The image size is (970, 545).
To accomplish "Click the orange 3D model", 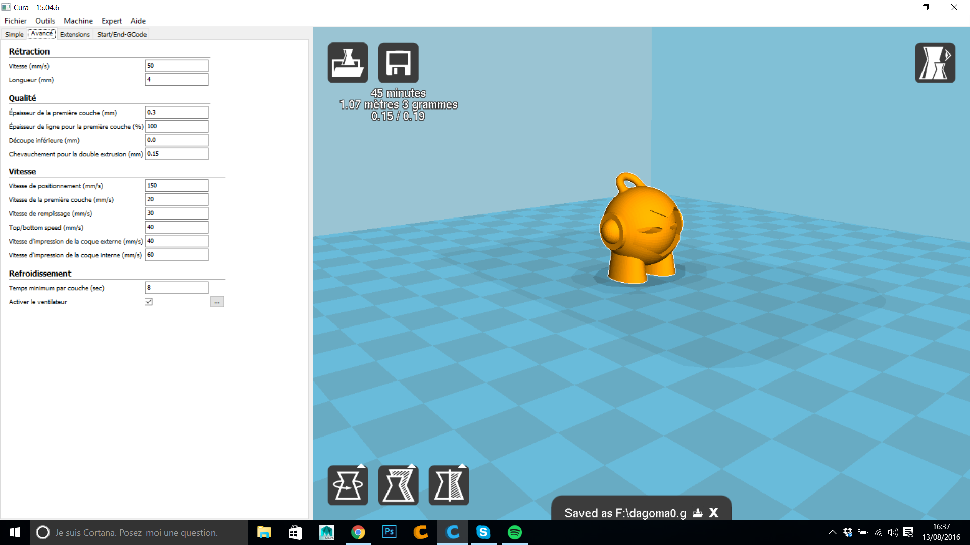I will tap(641, 232).
